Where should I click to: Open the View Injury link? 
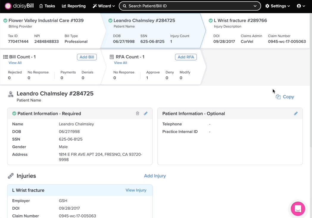coord(136,190)
